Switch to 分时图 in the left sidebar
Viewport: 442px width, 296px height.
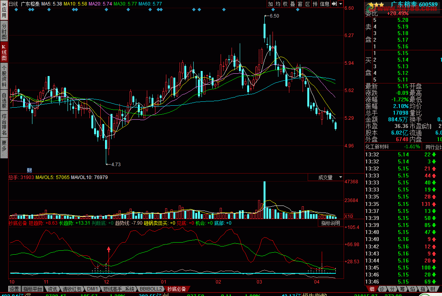[x=4, y=31]
